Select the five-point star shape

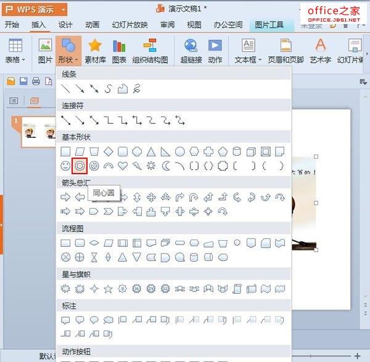(x=109, y=289)
